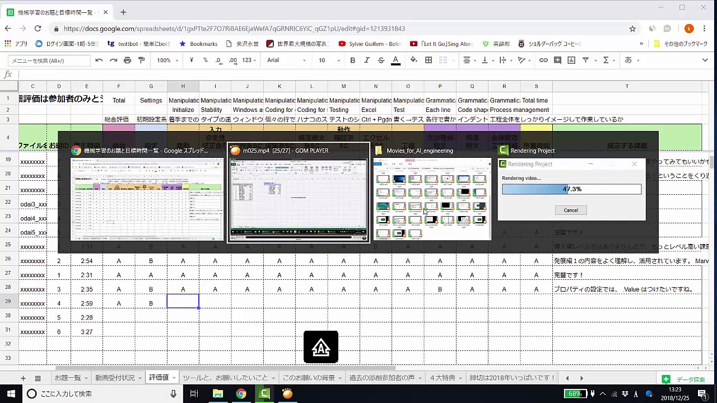717x403 pixels.
Task: Select the GOM Player window thumbnail
Action: 298,199
